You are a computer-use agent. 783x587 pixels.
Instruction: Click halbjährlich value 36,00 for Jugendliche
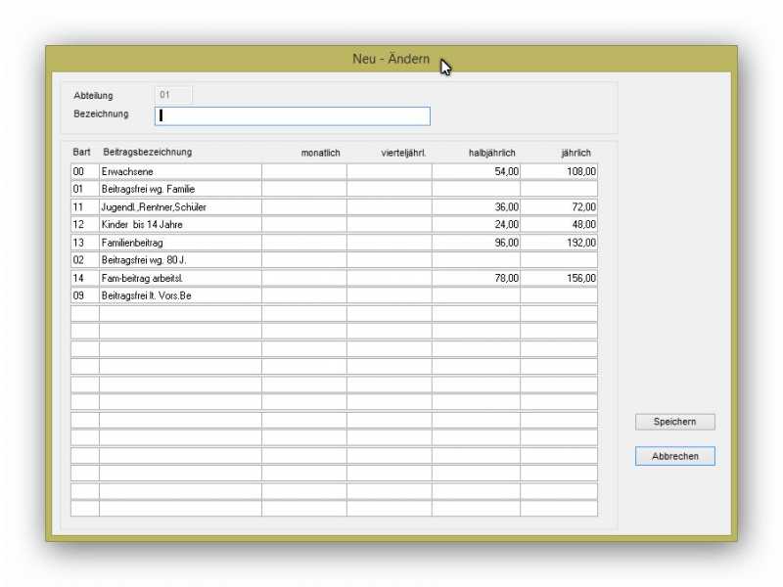tap(476, 207)
